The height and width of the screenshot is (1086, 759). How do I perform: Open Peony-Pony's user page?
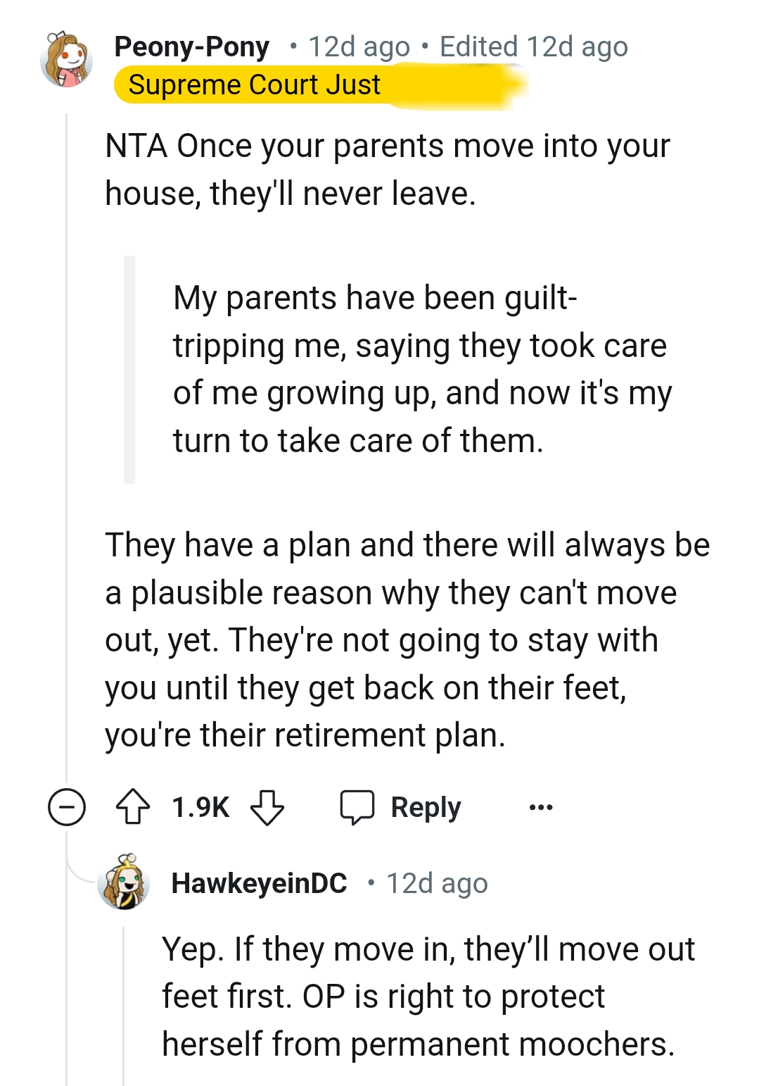tap(191, 46)
